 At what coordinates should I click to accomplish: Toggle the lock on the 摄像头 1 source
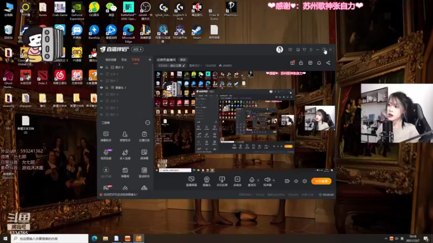[x=107, y=87]
